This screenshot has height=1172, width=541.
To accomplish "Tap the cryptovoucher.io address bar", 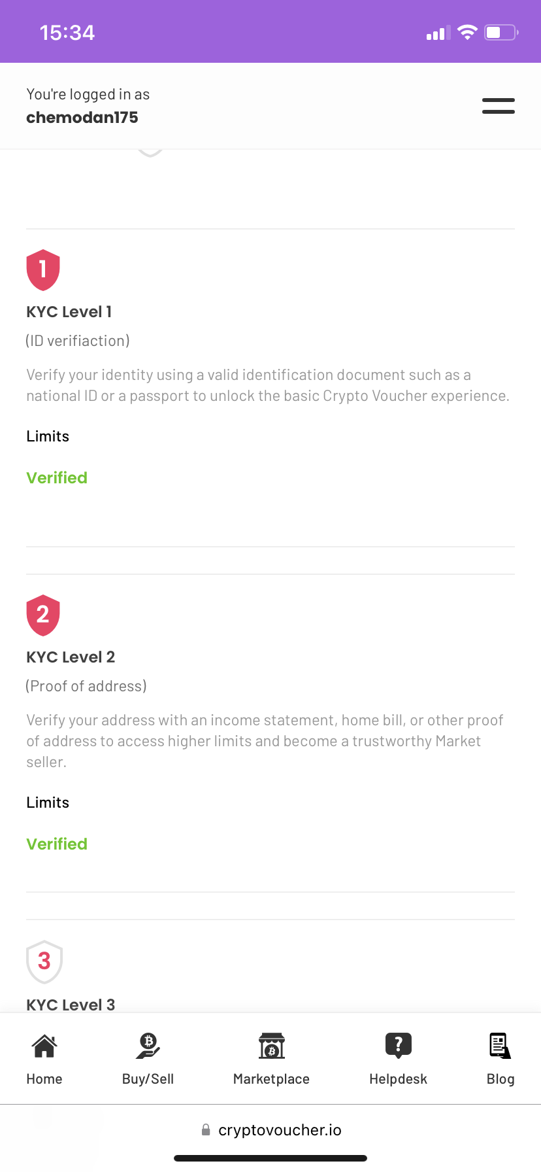I will tap(280, 1130).
